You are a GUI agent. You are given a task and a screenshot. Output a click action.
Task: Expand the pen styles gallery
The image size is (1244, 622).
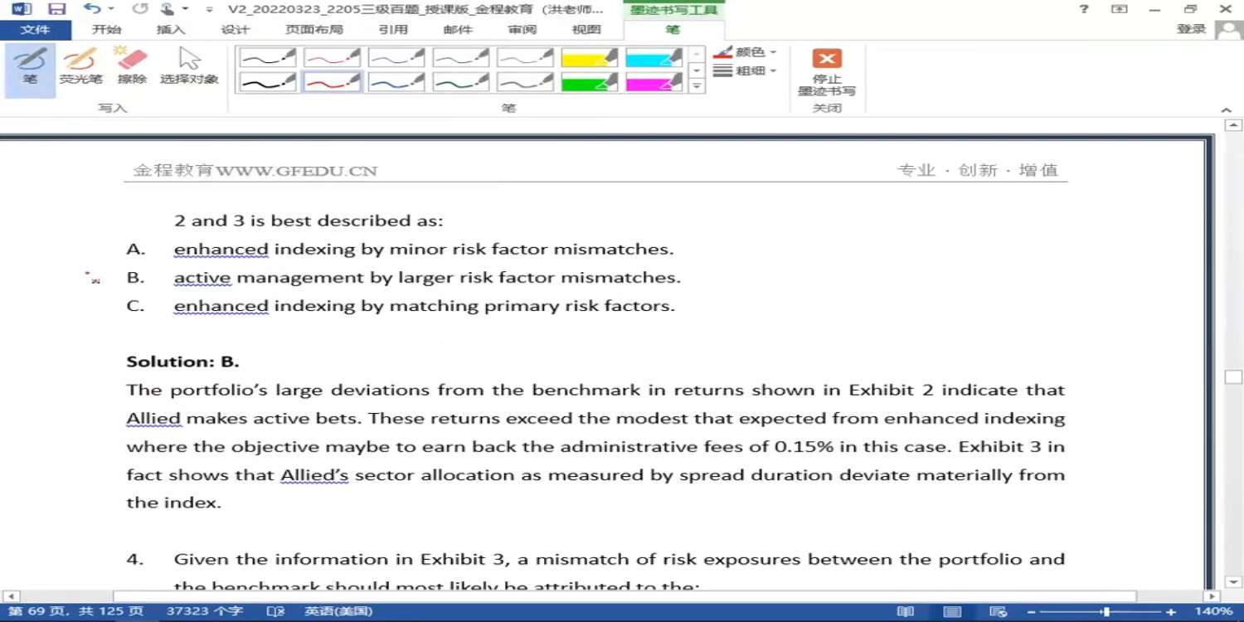pos(697,86)
